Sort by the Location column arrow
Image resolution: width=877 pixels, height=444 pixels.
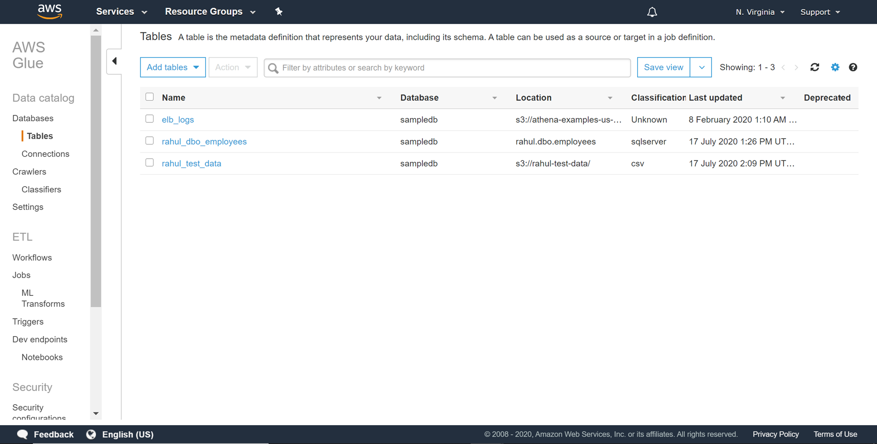click(x=610, y=98)
